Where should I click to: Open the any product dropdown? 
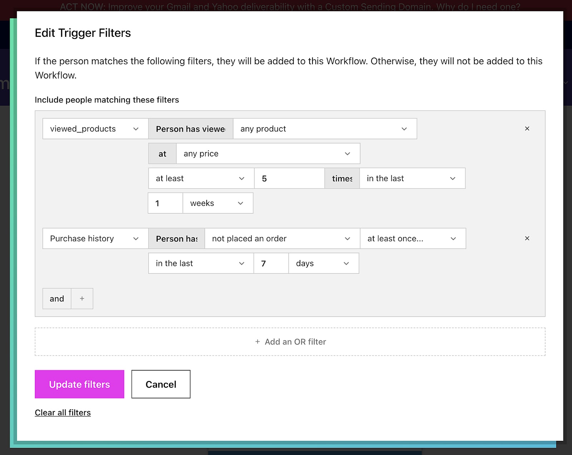(x=324, y=128)
